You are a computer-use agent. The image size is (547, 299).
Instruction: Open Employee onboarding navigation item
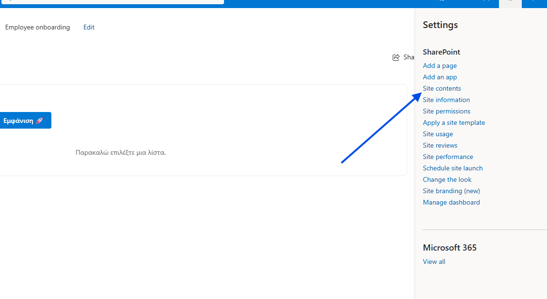click(38, 28)
